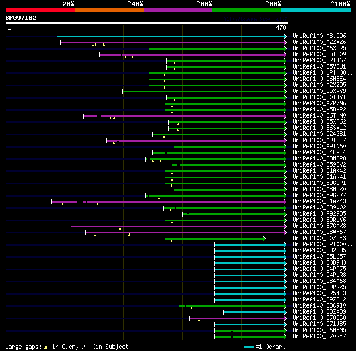356x351 pixels.
Task: Click the cyan arrowhead of UniRef100_A8JID6
Action: click(x=285, y=36)
